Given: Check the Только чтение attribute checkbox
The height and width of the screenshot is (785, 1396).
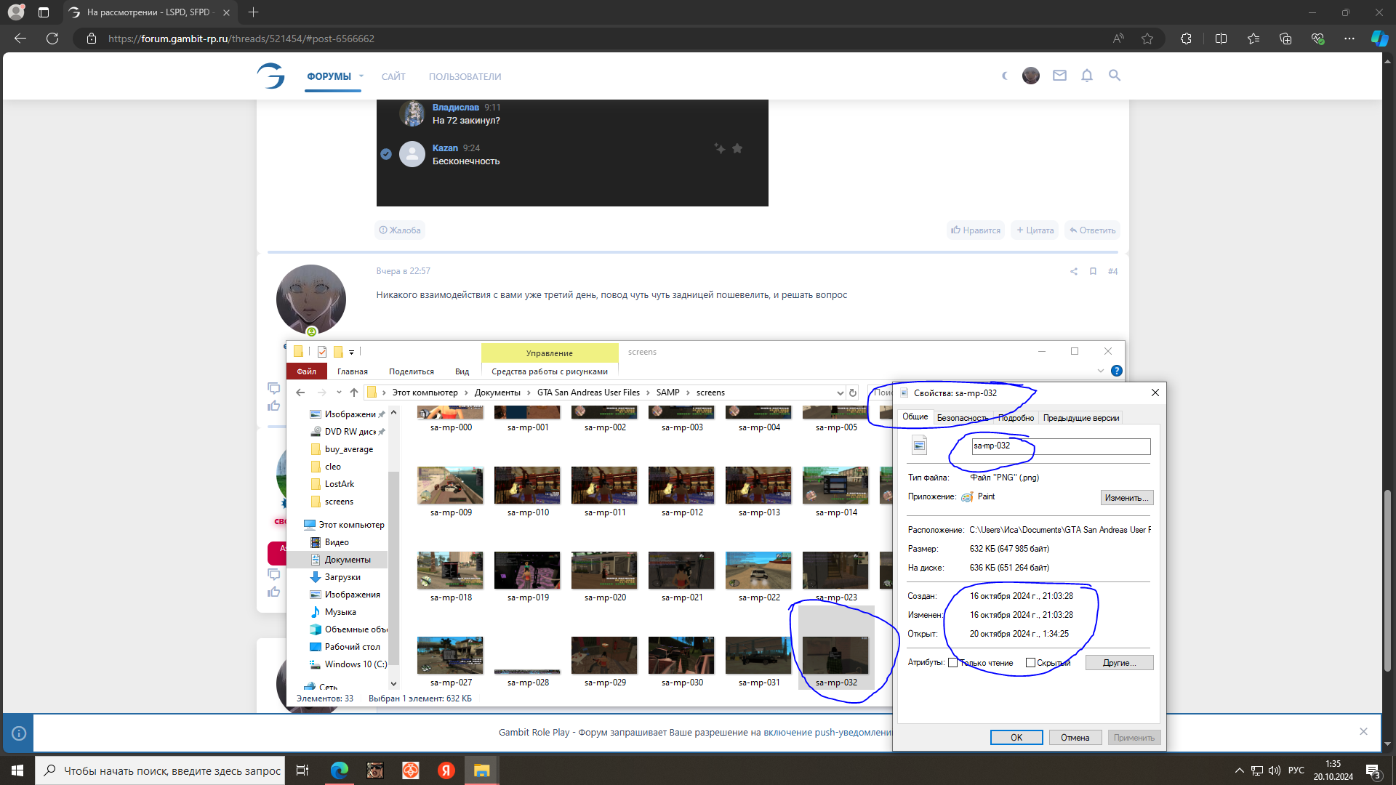Looking at the screenshot, I should 953,663.
